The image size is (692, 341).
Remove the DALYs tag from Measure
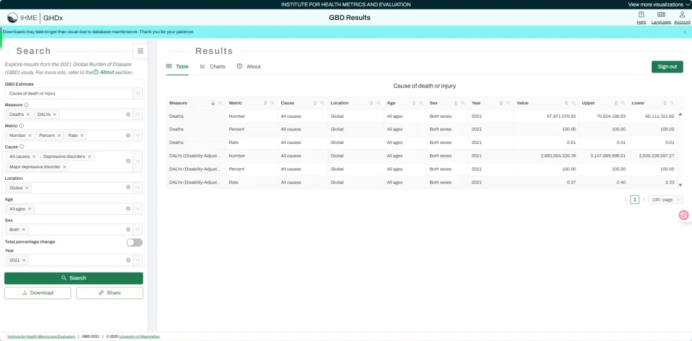[x=54, y=115]
